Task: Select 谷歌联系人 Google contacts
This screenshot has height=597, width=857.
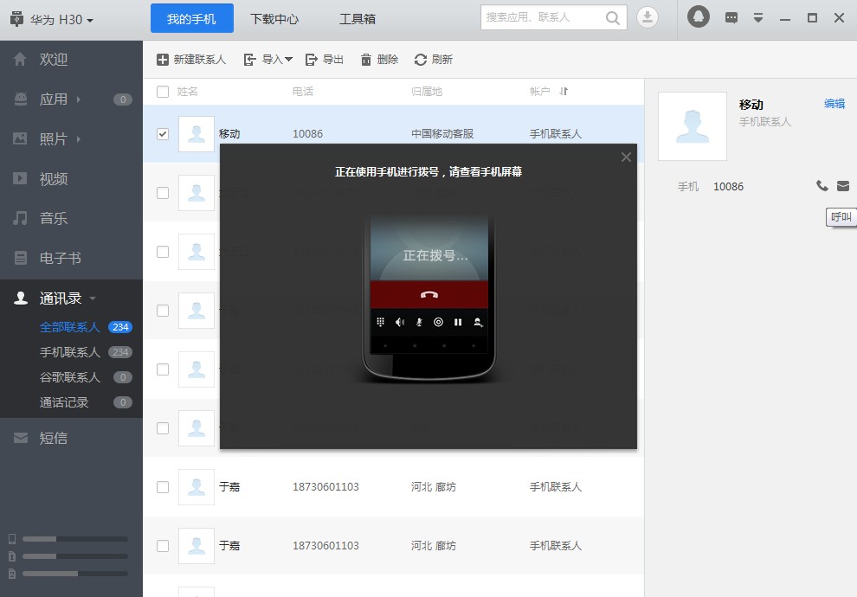Action: point(71,377)
